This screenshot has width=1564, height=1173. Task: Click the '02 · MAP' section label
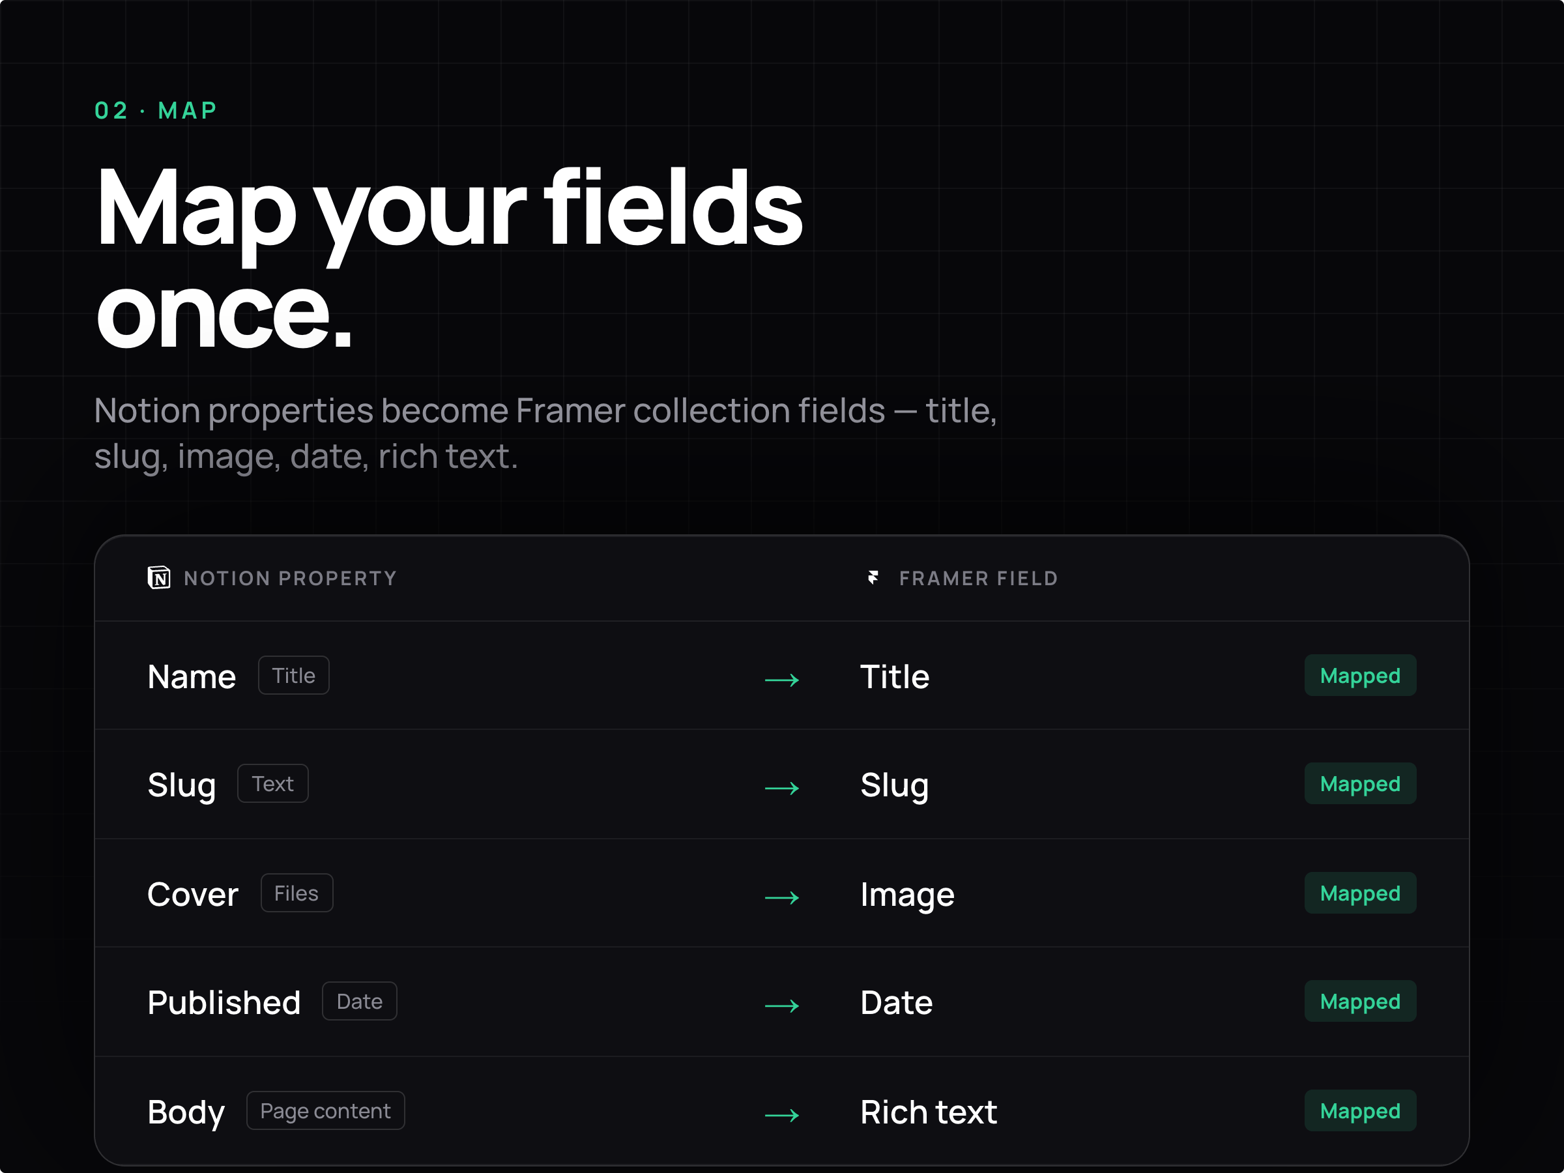156,110
